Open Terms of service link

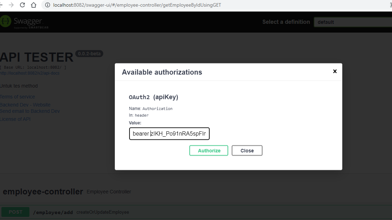[x=17, y=97]
